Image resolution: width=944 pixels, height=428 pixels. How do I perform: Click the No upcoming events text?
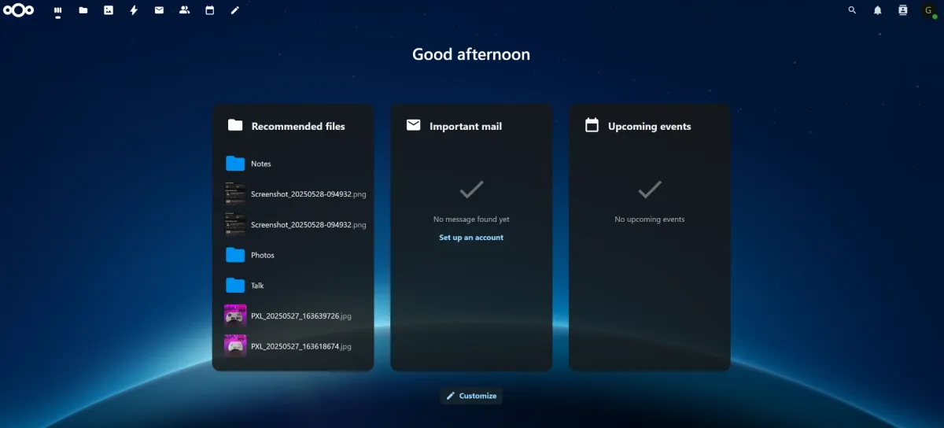coord(650,220)
